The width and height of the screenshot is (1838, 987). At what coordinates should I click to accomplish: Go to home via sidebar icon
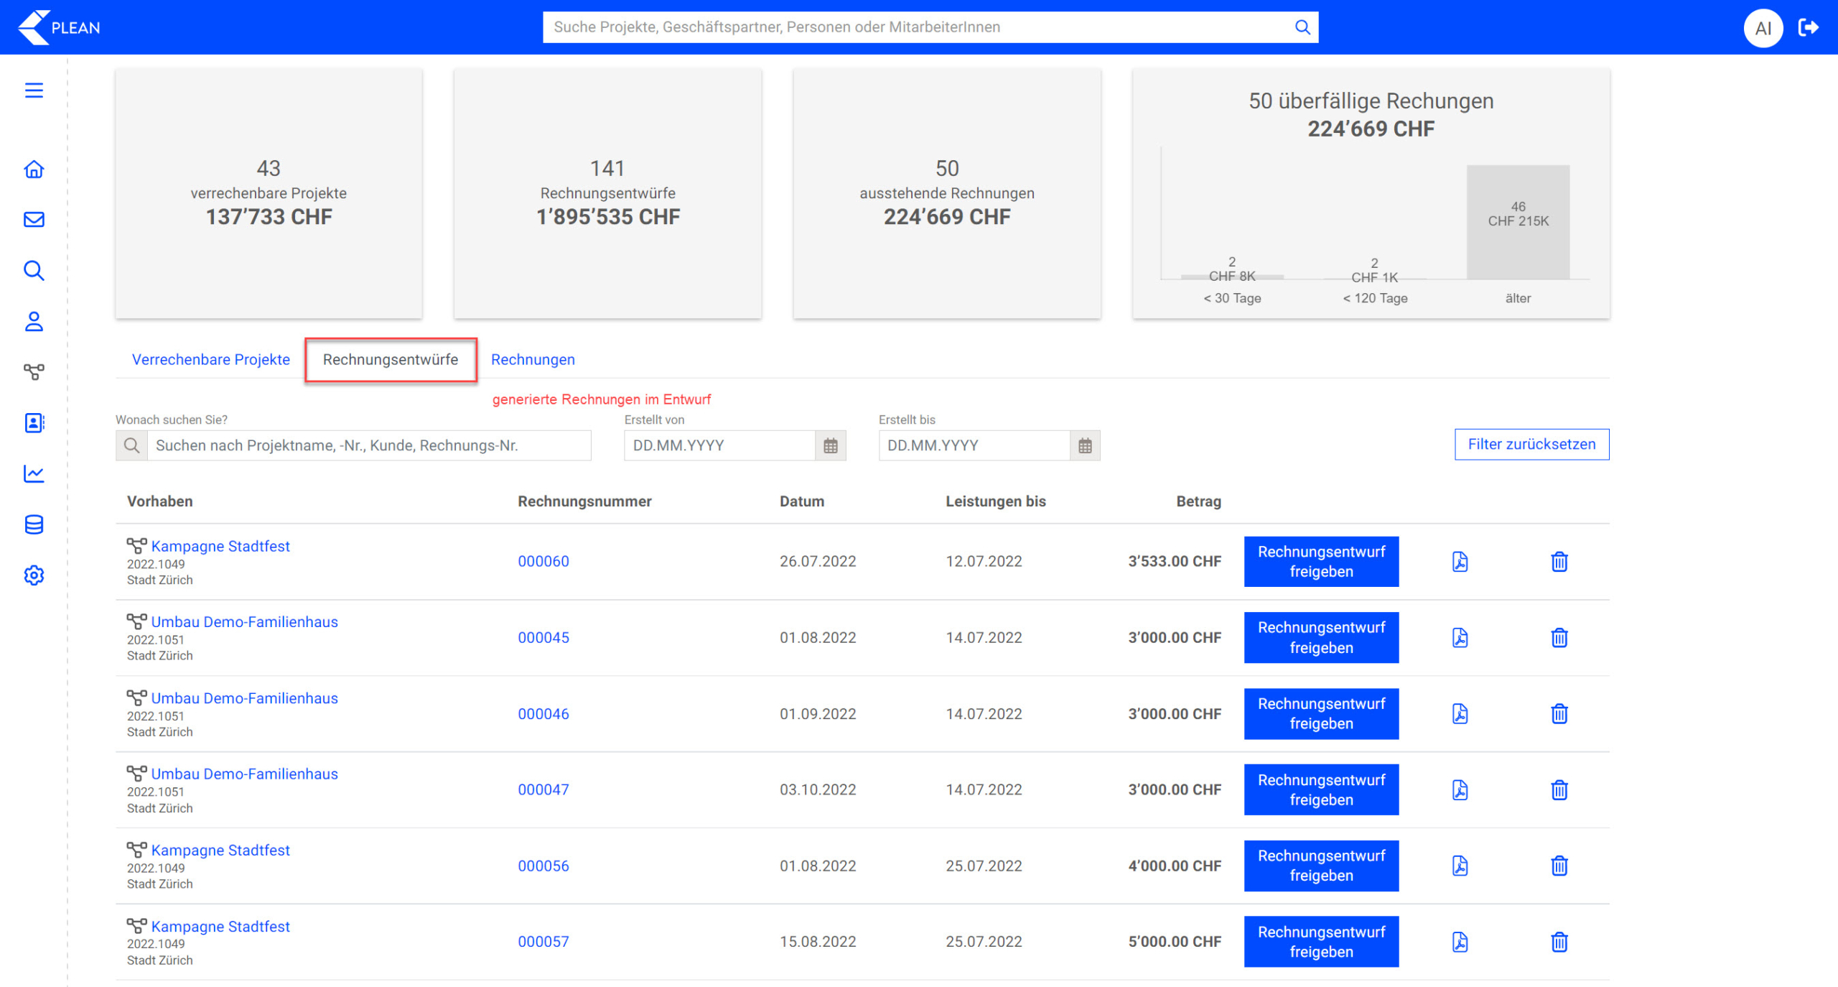34,170
